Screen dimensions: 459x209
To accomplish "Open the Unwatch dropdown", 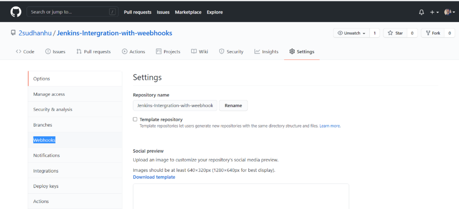I will [351, 33].
